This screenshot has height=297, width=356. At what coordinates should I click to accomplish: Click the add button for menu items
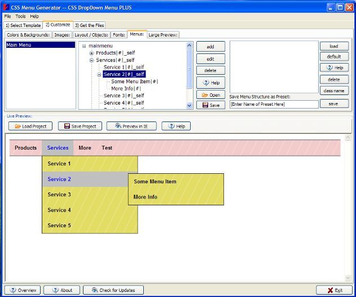point(210,47)
